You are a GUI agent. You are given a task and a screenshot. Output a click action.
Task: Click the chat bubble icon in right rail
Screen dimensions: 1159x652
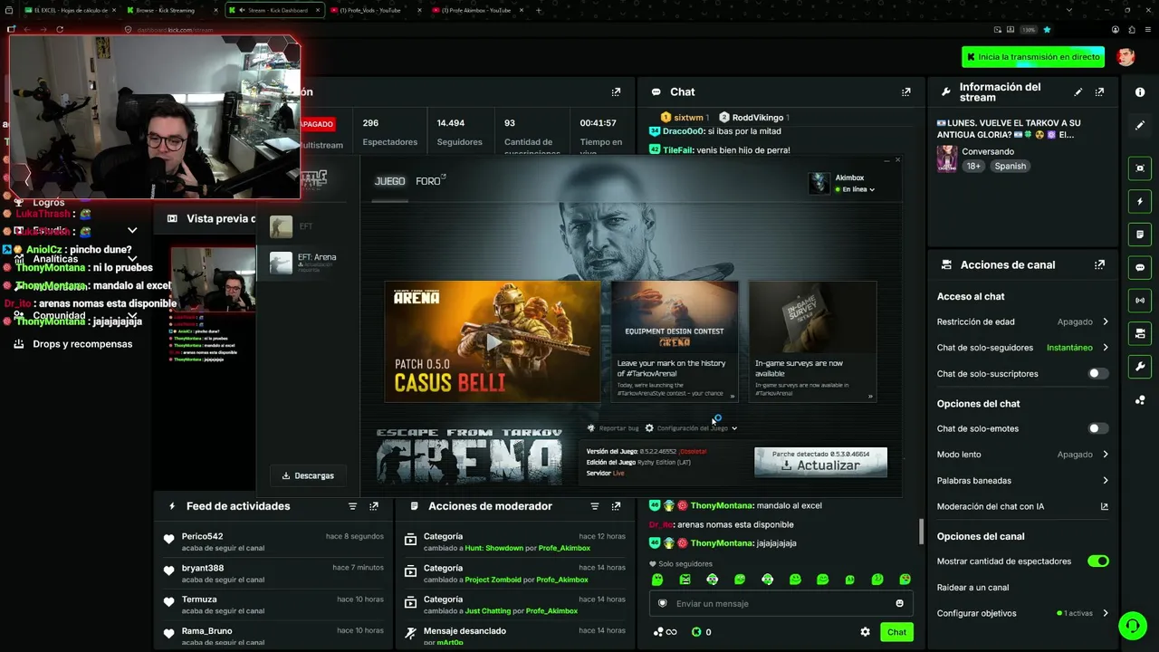click(1140, 267)
